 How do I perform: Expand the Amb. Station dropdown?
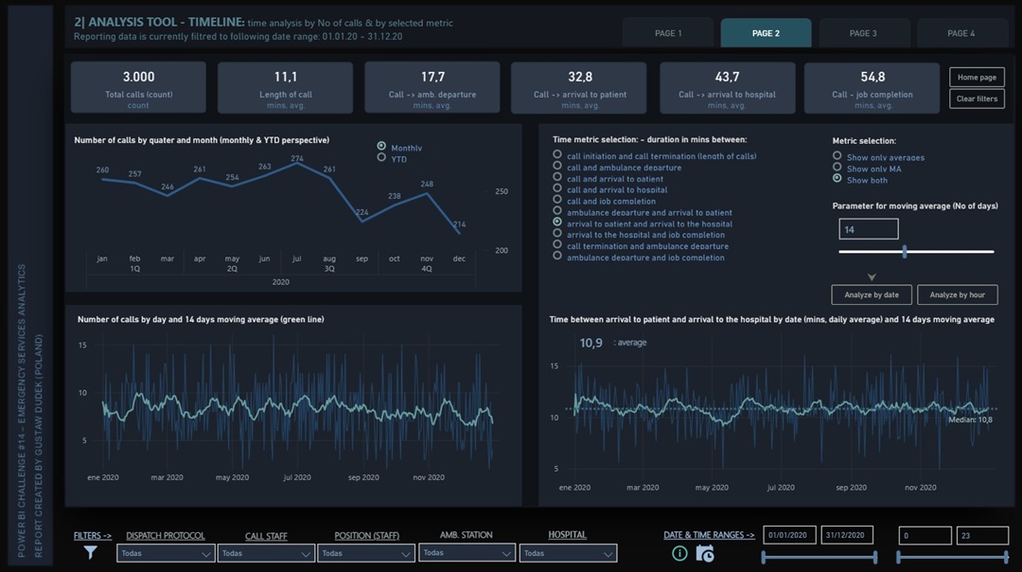pyautogui.click(x=467, y=552)
